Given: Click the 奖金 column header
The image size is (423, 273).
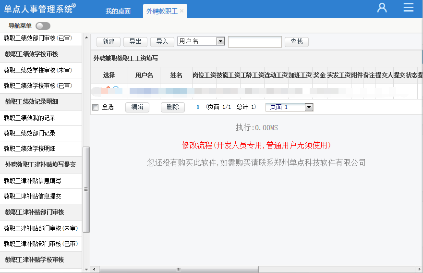Looking at the screenshot, I should pos(319,75).
